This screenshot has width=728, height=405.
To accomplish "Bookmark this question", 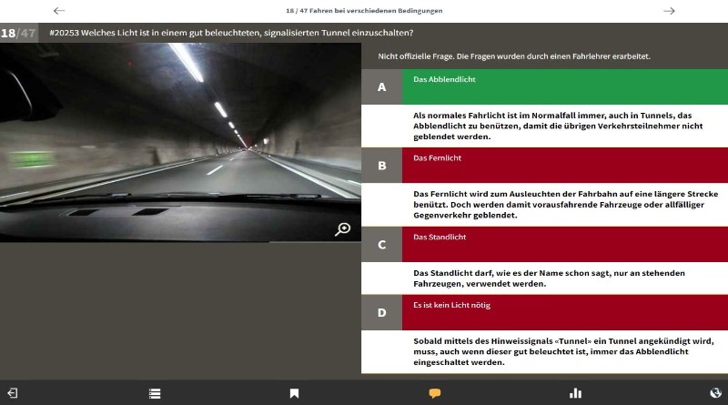I will (294, 393).
